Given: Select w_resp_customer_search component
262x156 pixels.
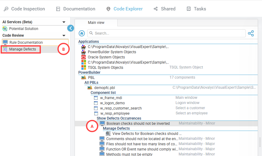Looking at the screenshot, I should [121, 108].
